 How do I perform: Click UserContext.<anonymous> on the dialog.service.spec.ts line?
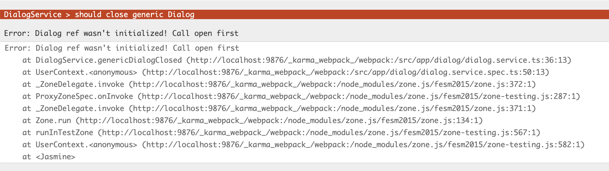tap(87, 72)
